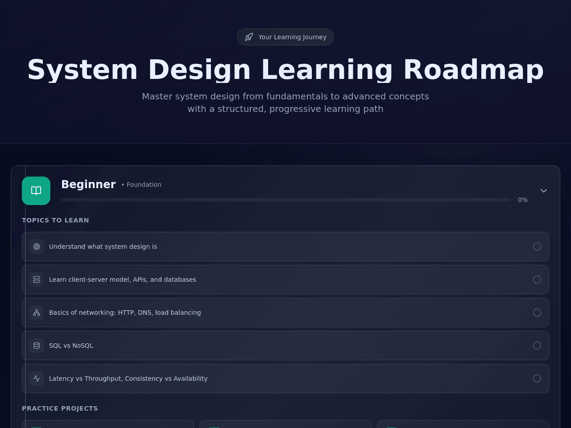The height and width of the screenshot is (428, 571).
Task: Click the TOPICS TO LEARN heading
Action: [x=55, y=220]
